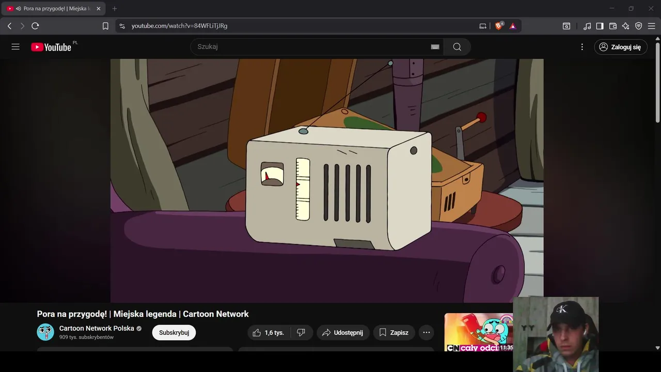Open Leo AI sparkle icon

pyautogui.click(x=626, y=26)
